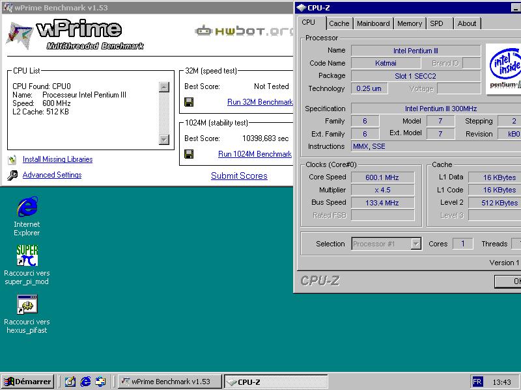Click the CPU-Z taskbar button

click(275, 382)
